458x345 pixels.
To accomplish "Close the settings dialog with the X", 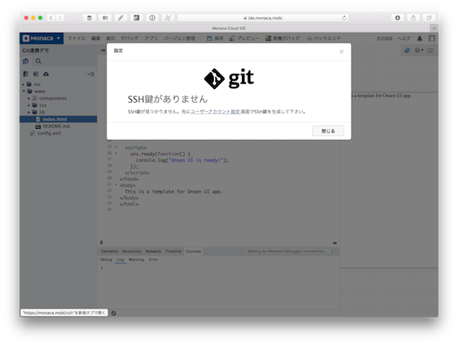I will point(341,52).
